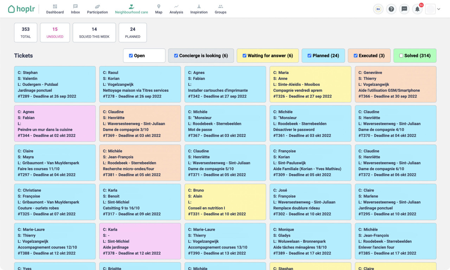450x270 pixels.
Task: Open ticket #T369 Dame de compagnie 3/10
Action: pos(140,123)
